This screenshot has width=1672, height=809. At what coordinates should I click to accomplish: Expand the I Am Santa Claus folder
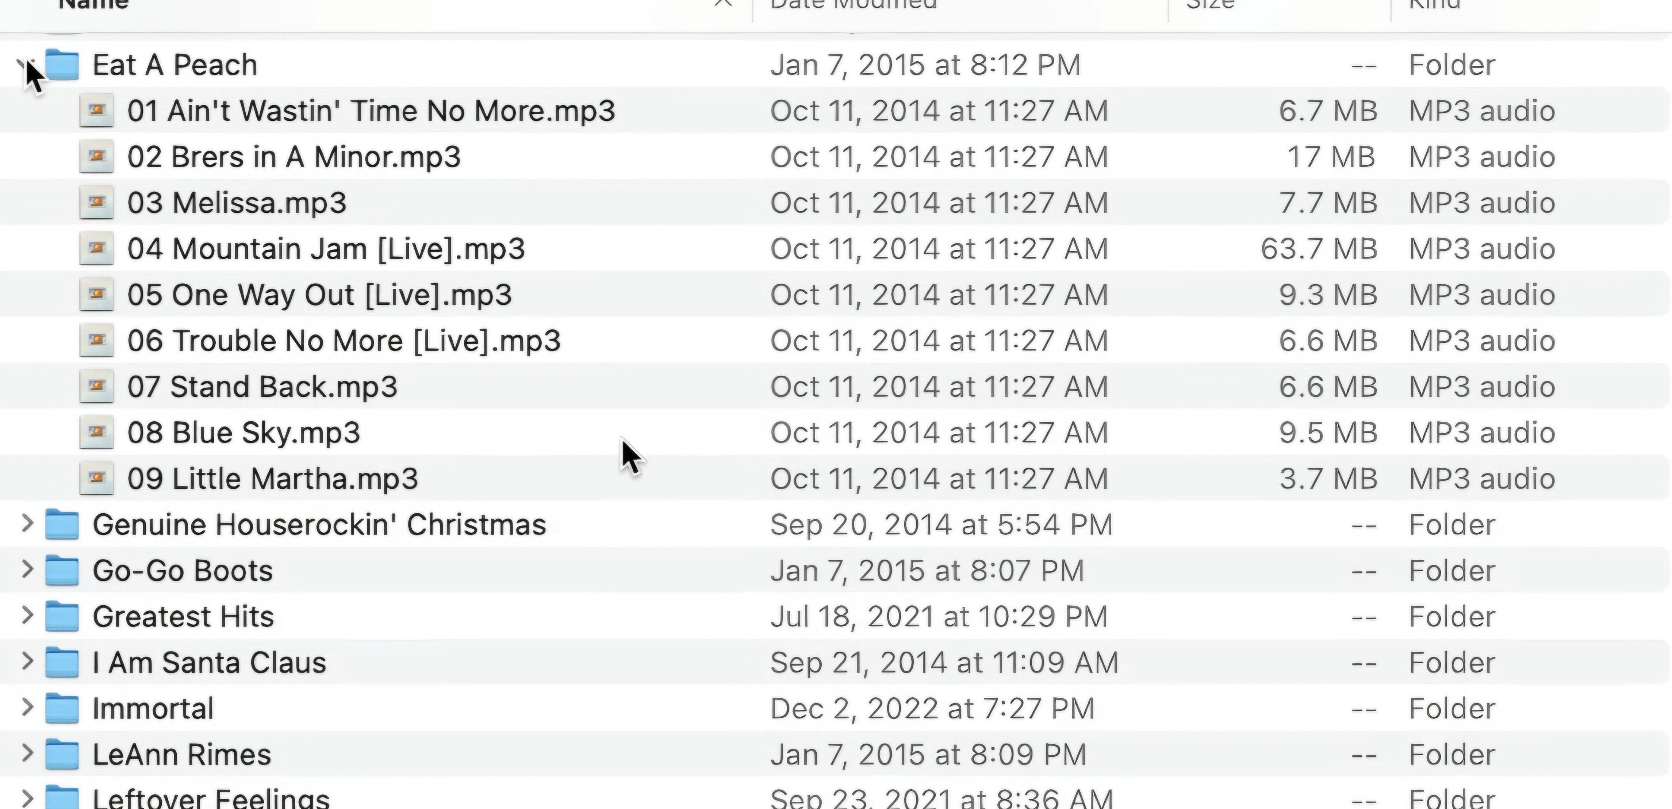point(27,662)
